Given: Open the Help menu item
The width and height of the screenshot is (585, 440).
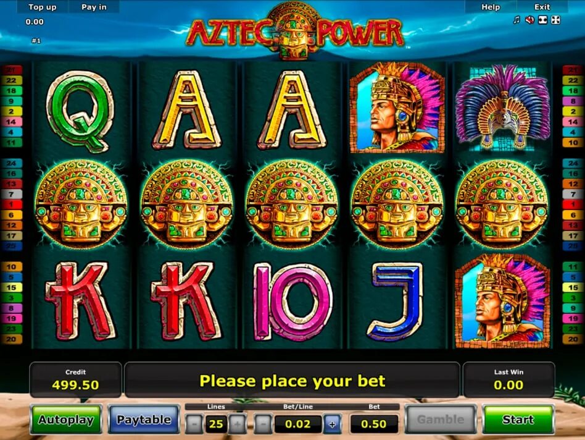Looking at the screenshot, I should click(491, 7).
